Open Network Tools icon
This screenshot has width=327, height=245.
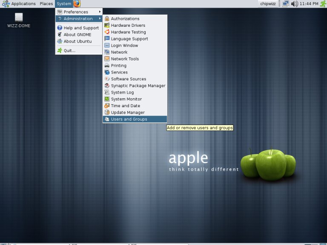(x=107, y=59)
